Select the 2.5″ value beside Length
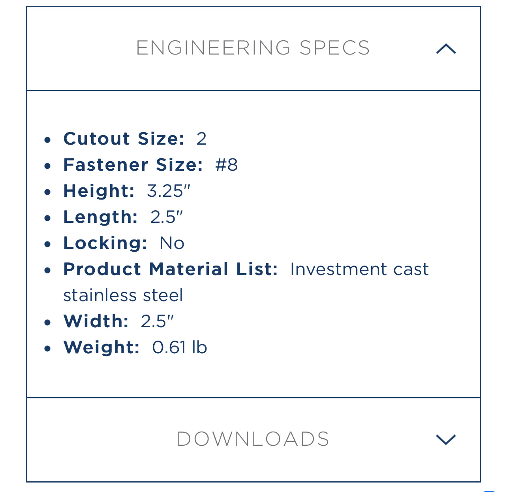This screenshot has width=507, height=492. [x=167, y=217]
